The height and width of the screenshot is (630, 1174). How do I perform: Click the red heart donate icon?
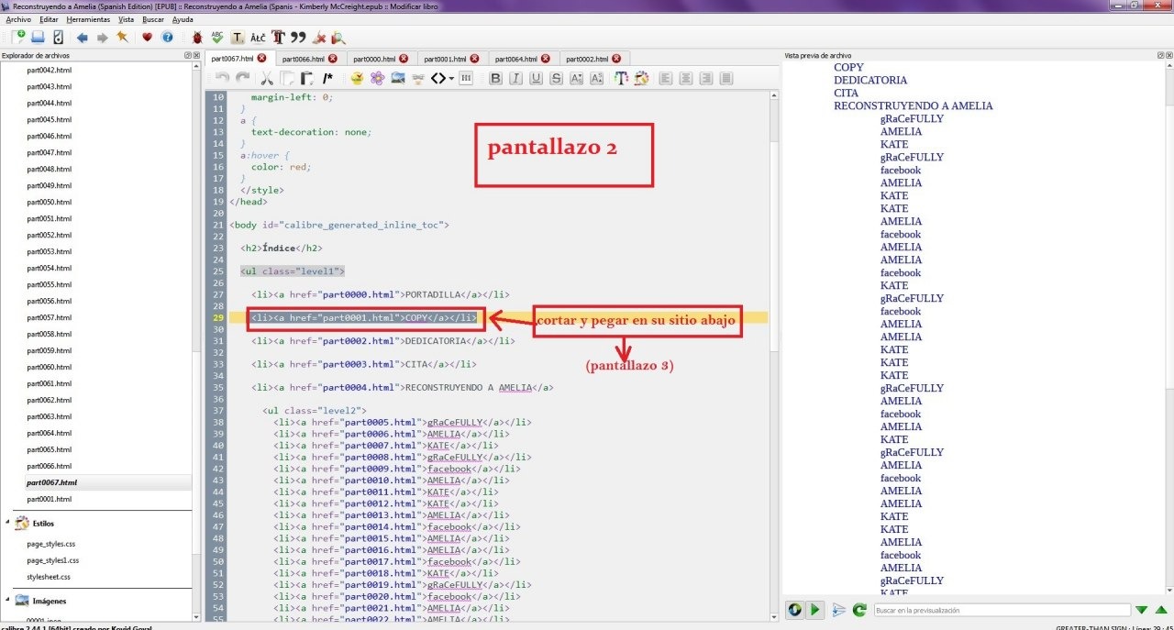(x=147, y=38)
